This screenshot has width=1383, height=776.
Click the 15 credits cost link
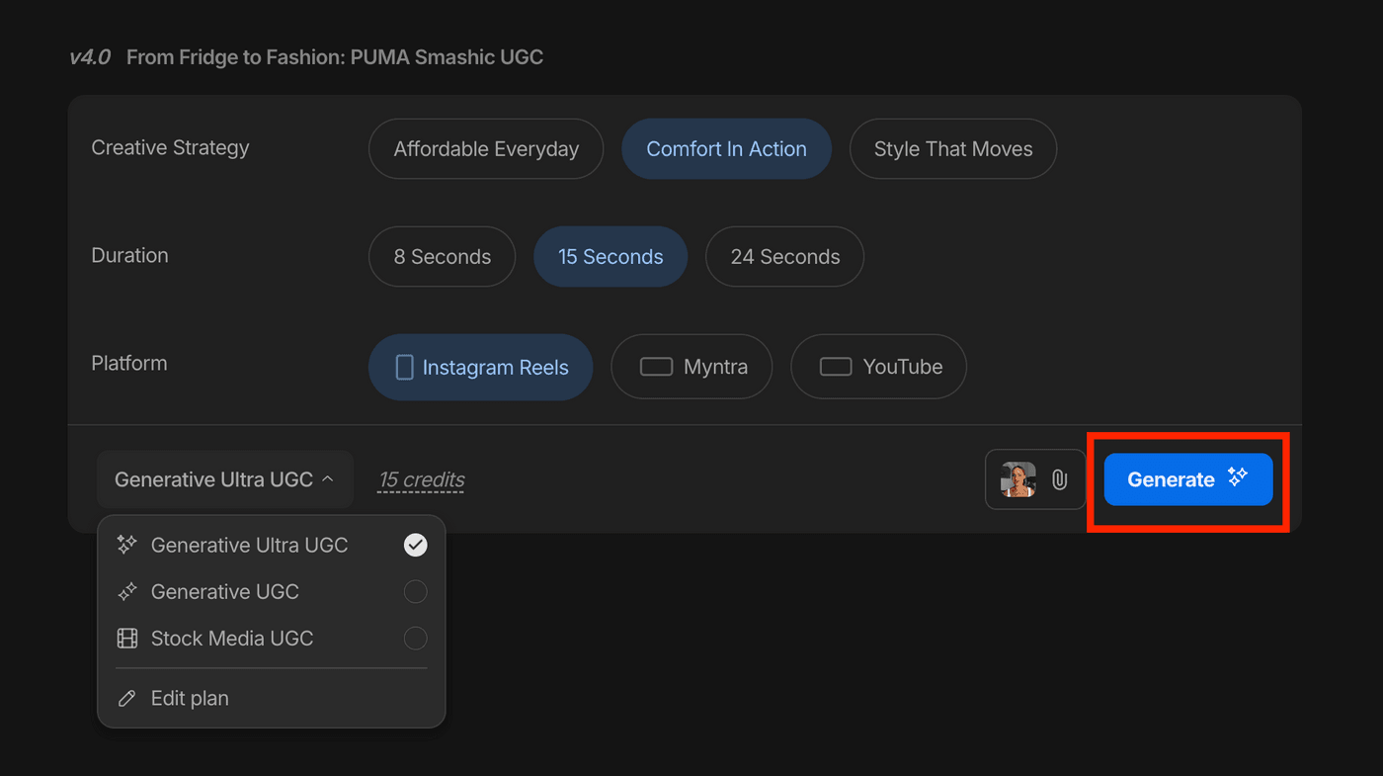click(x=421, y=480)
